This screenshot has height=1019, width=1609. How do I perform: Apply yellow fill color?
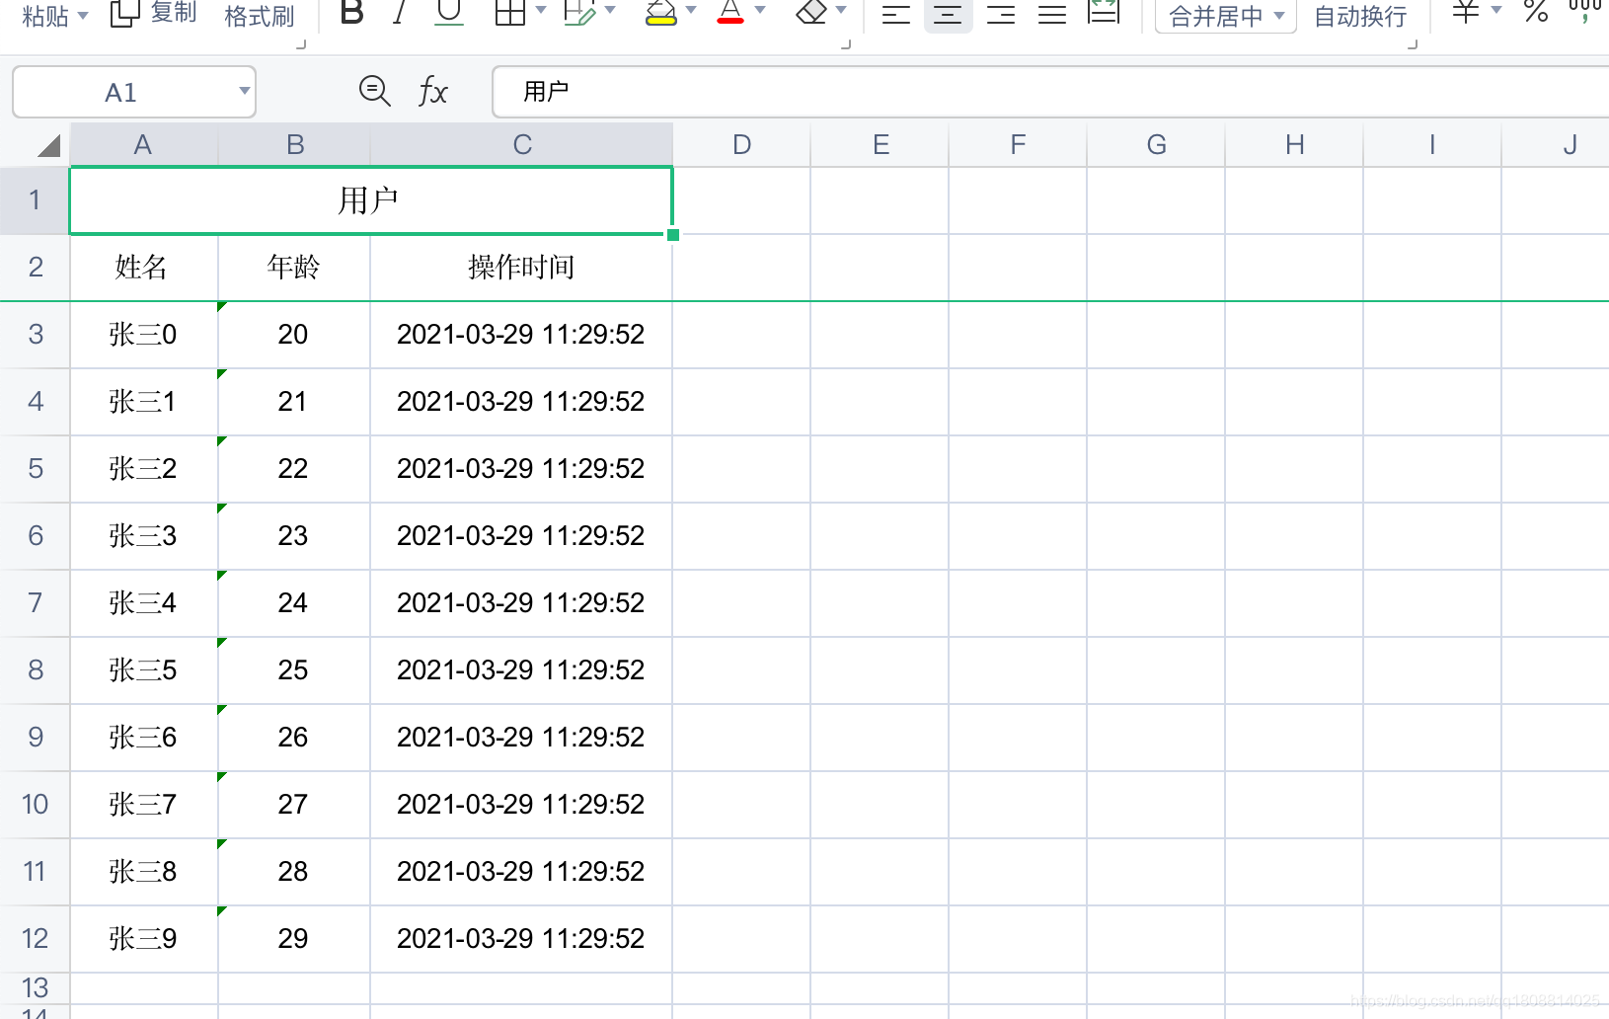coord(660,13)
